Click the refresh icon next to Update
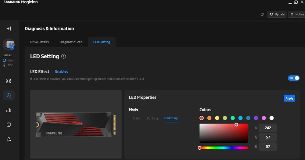Screen dimensions: 305x160 tap(262, 14)
